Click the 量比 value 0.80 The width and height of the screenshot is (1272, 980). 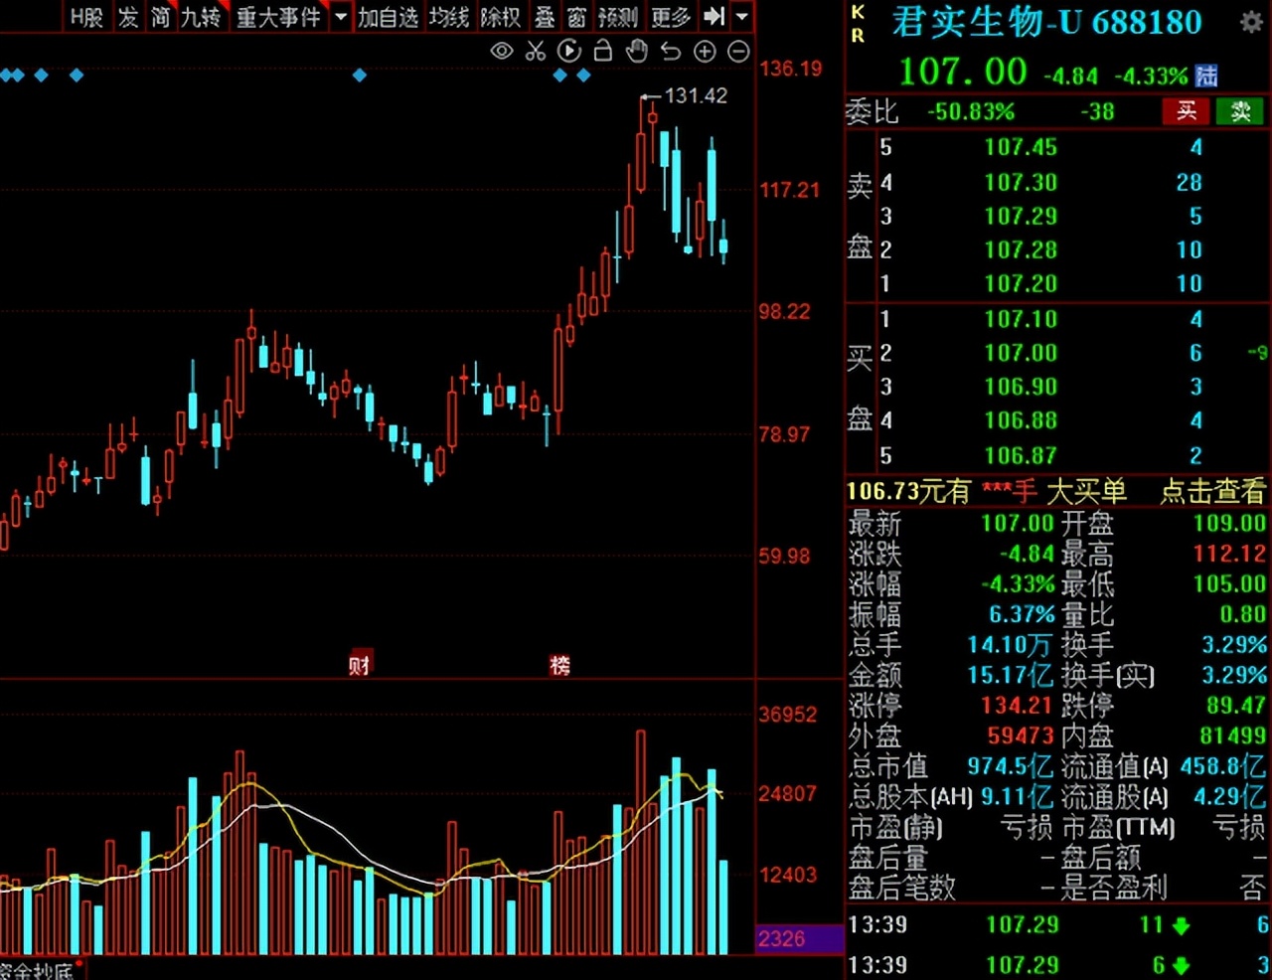[1243, 614]
